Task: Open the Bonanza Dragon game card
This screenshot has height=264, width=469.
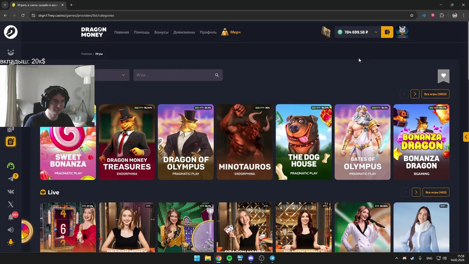Action: pos(421,142)
